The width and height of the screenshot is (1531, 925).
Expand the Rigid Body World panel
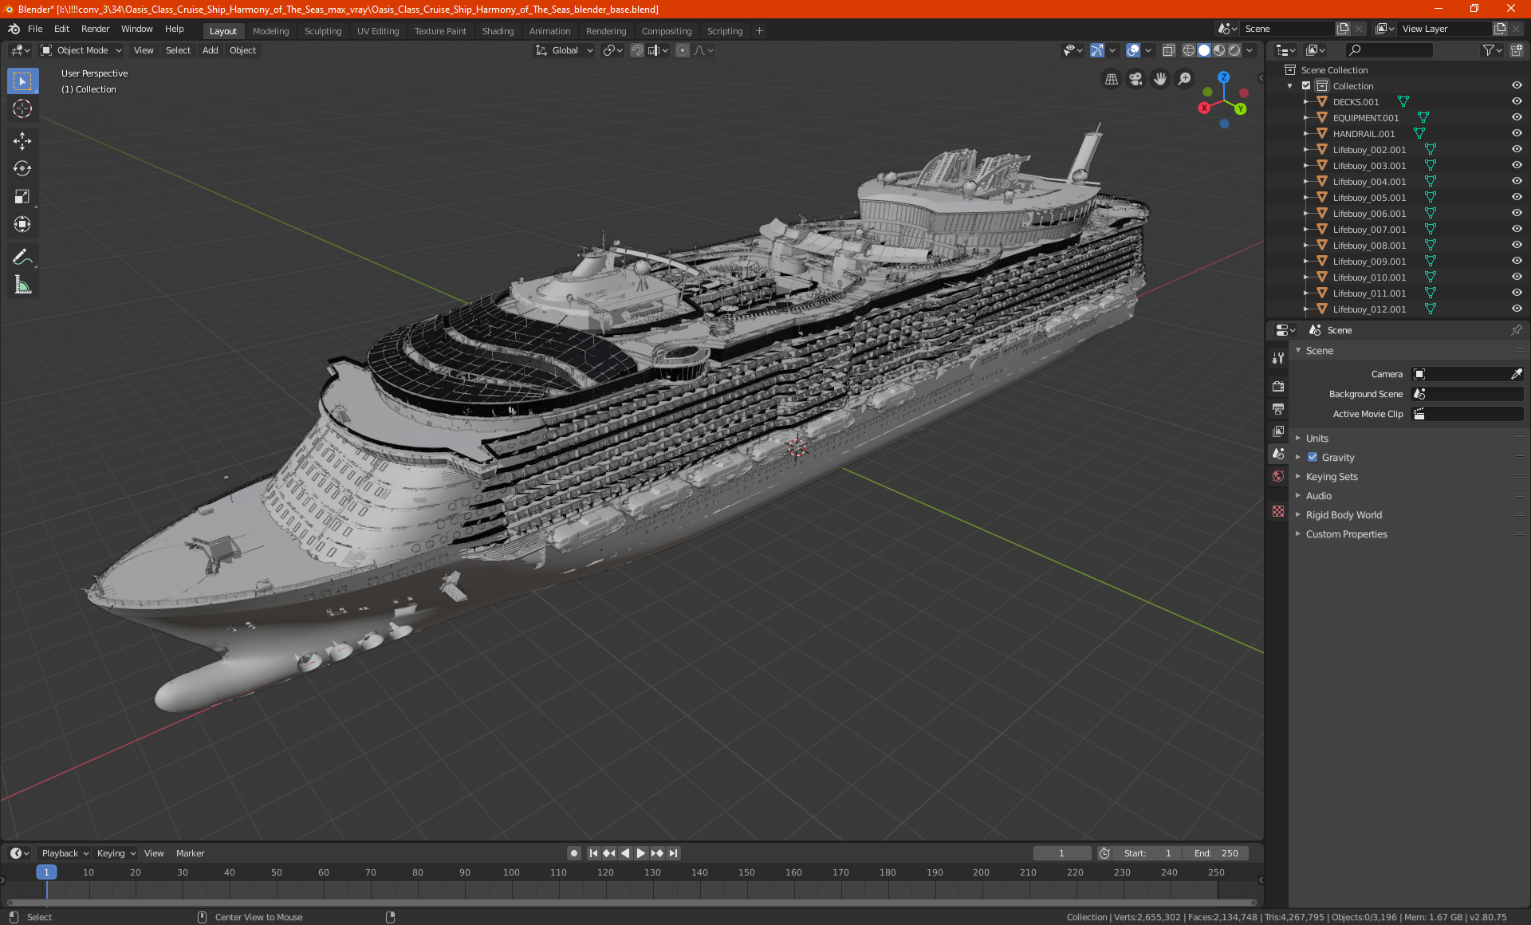tap(1344, 515)
